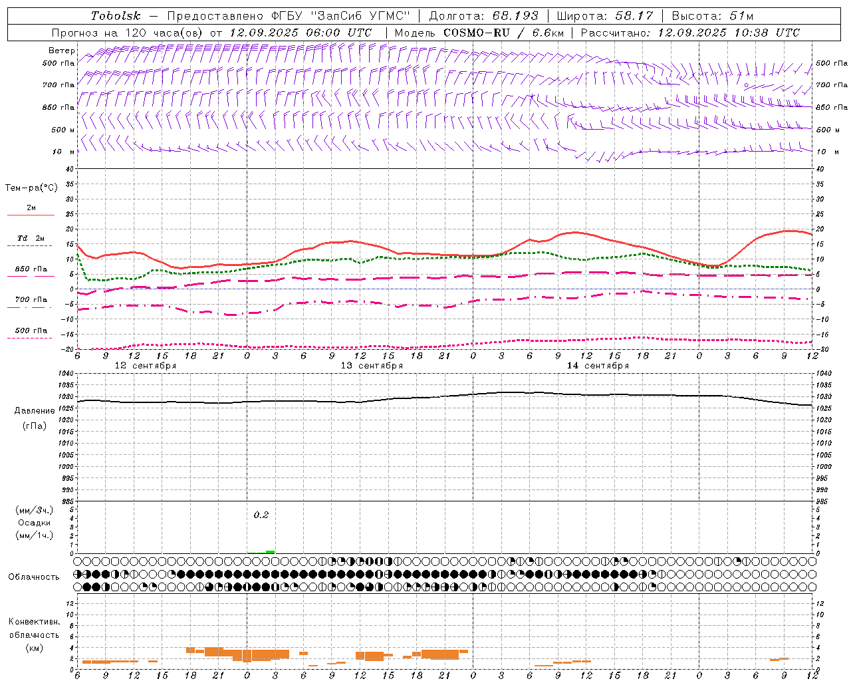Click the 'Ветер' wind section label

pos(62,51)
